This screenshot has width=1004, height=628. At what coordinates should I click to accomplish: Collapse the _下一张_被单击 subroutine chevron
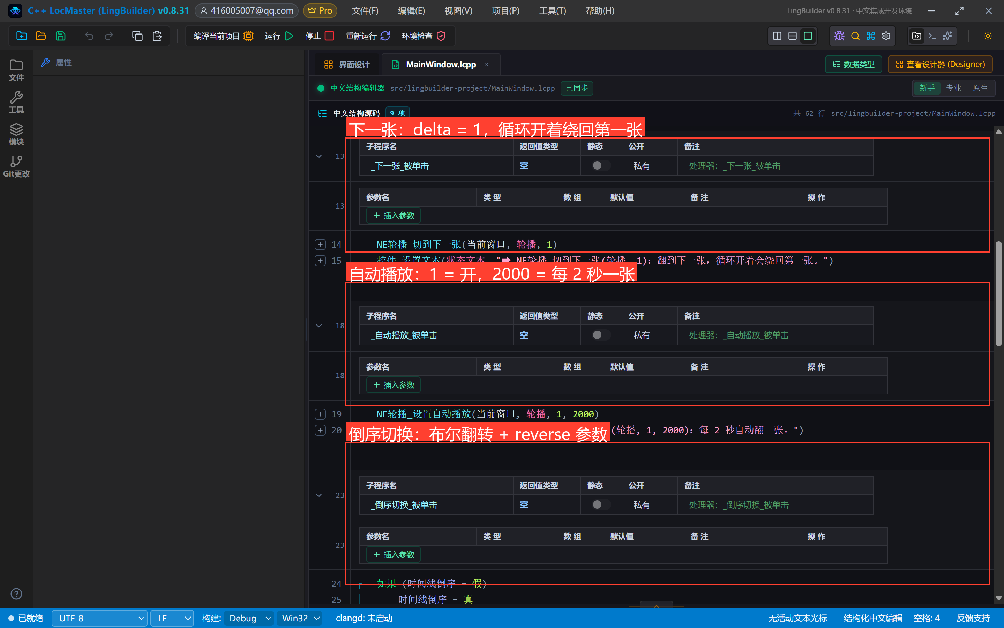click(x=319, y=156)
